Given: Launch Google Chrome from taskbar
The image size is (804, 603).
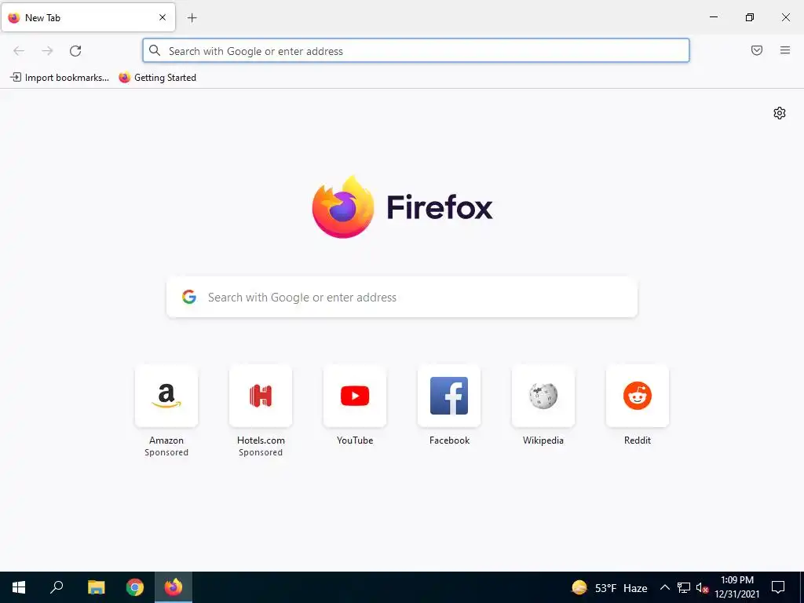Looking at the screenshot, I should 135,587.
